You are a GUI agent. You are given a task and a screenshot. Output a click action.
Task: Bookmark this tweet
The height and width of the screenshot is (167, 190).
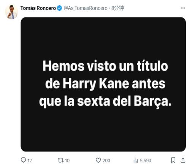coord(173,161)
